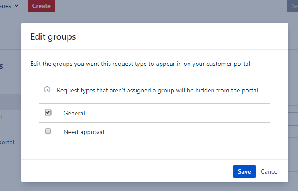Click the search field at top right
The image size is (298, 191).
point(293,6)
